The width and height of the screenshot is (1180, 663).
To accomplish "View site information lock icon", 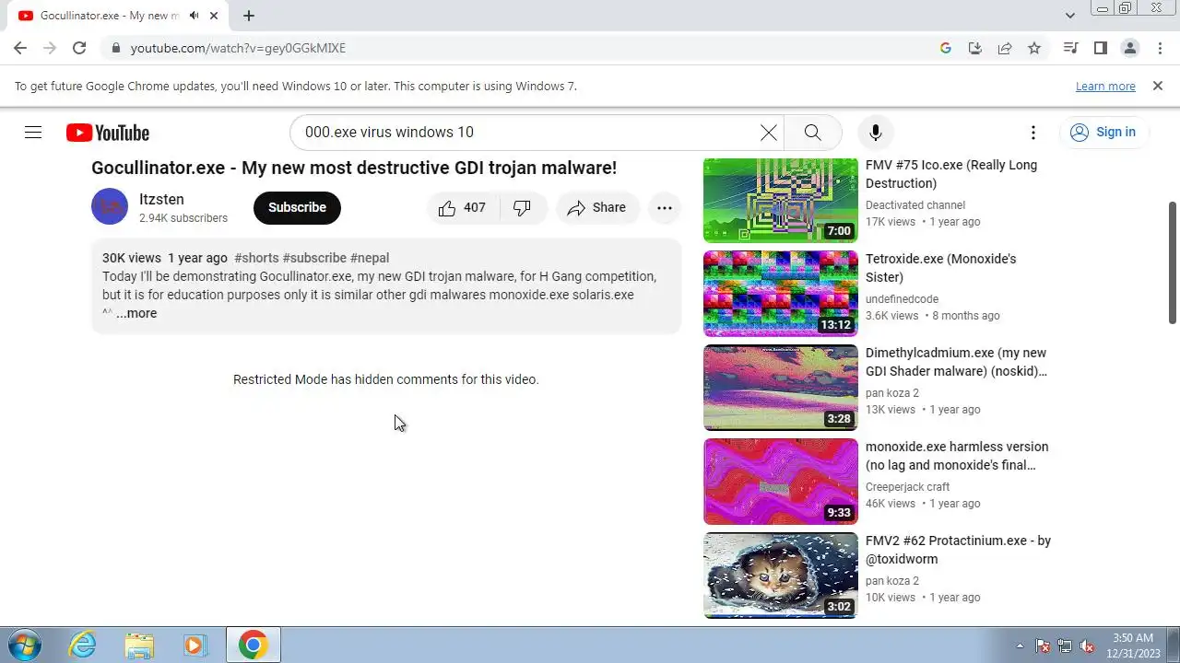I will [114, 48].
